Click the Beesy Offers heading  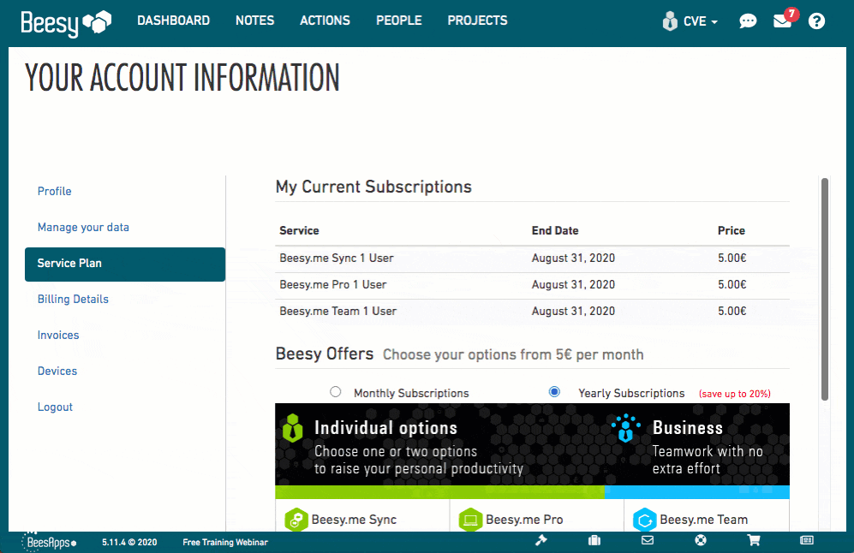tap(325, 354)
